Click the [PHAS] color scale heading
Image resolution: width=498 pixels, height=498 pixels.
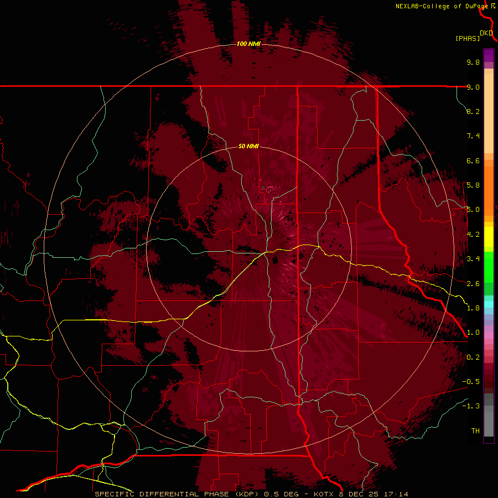point(468,38)
